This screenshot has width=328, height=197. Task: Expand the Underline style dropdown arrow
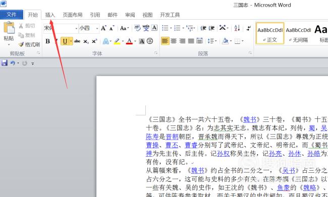tap(71, 41)
